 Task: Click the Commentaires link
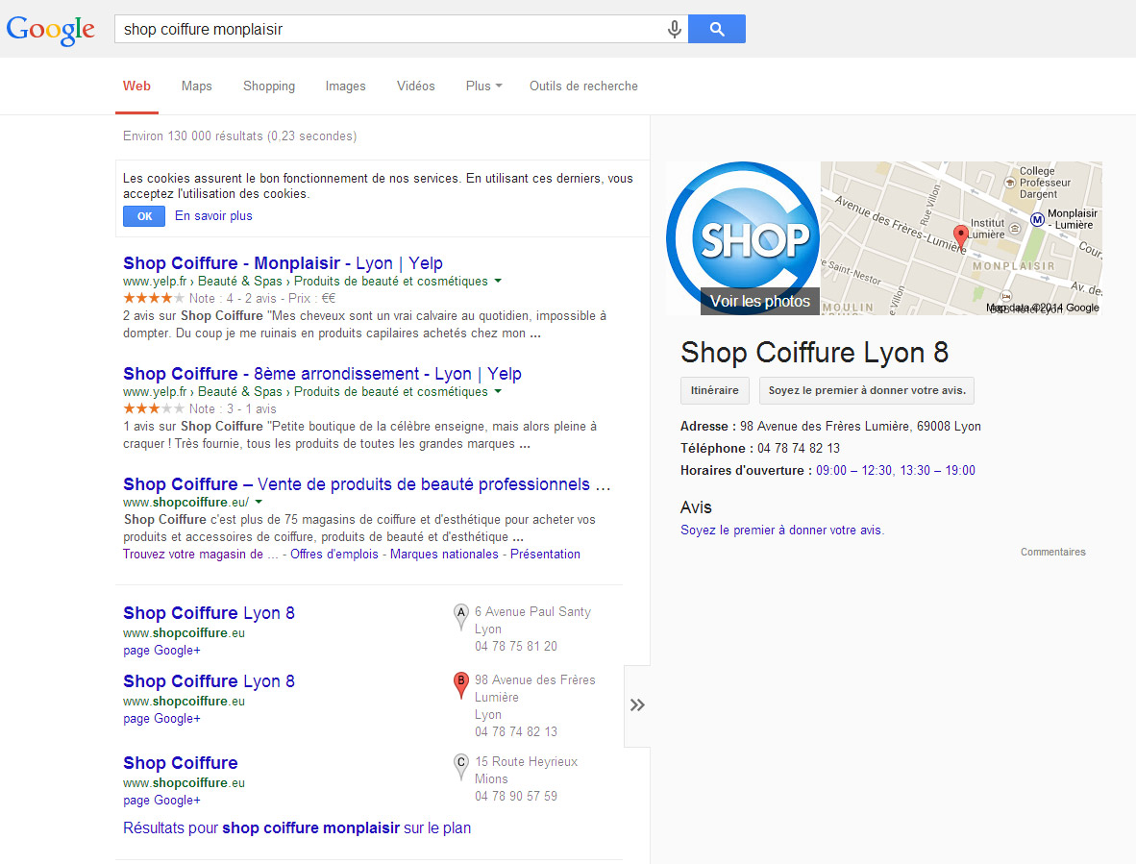tap(1052, 552)
